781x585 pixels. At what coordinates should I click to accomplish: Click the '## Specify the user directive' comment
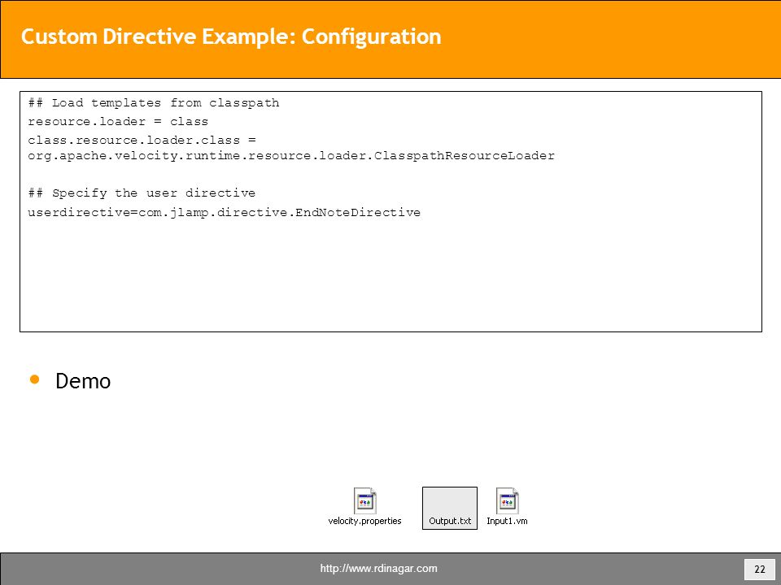(142, 193)
